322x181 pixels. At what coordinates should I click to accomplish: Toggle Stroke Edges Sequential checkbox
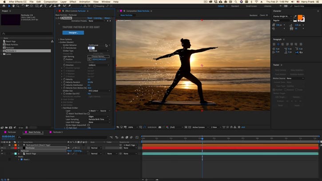(88, 125)
